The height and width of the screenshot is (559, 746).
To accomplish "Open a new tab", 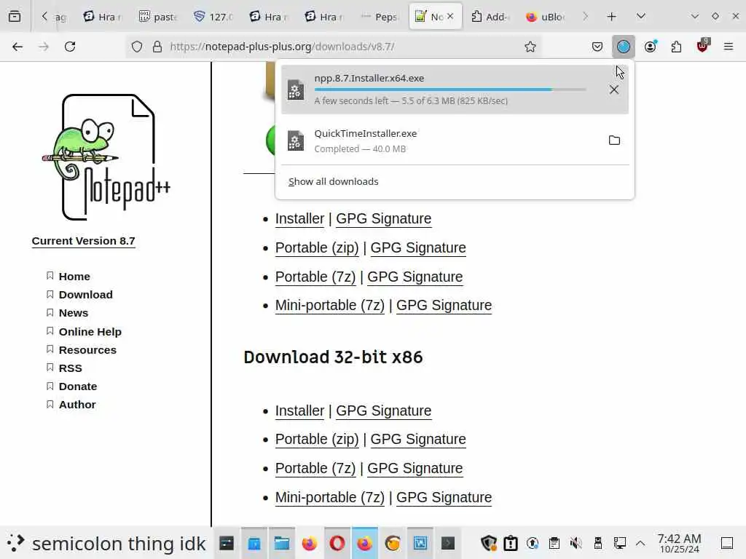I will coord(612,17).
